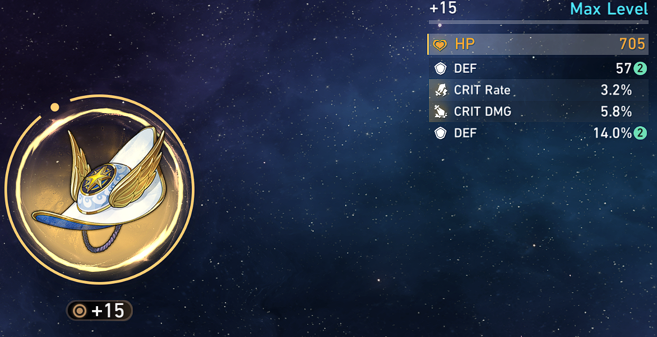Select the CRIT Rate substat row
This screenshot has height=337, width=657.
click(x=538, y=90)
